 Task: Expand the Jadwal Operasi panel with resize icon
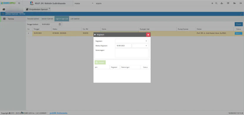(x=241, y=14)
